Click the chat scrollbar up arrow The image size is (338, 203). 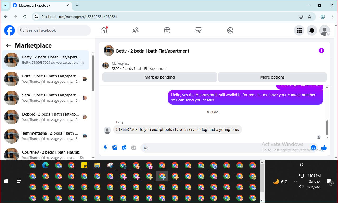pyautogui.click(x=327, y=87)
